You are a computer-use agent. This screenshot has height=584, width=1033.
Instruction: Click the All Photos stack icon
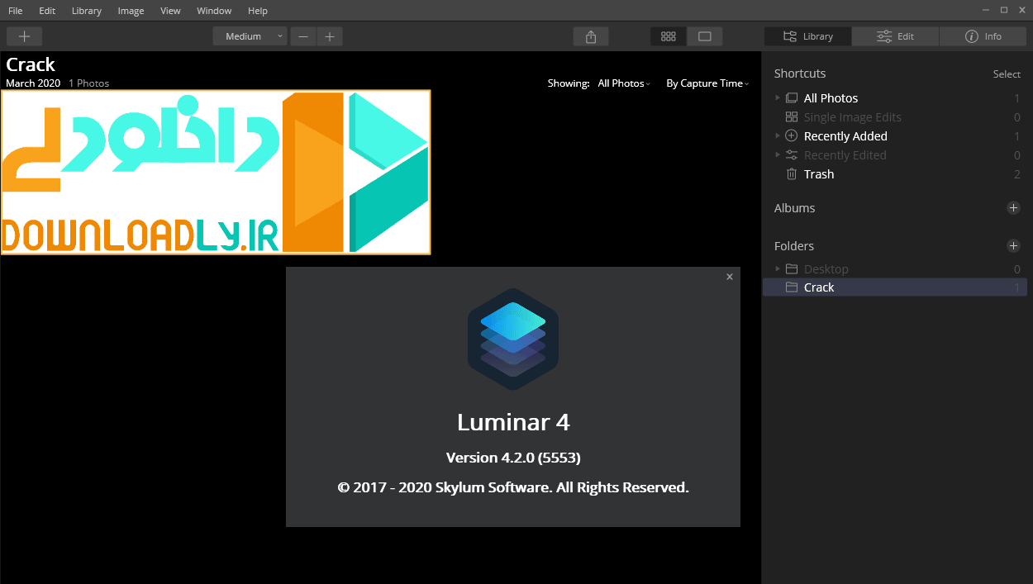[x=792, y=98]
